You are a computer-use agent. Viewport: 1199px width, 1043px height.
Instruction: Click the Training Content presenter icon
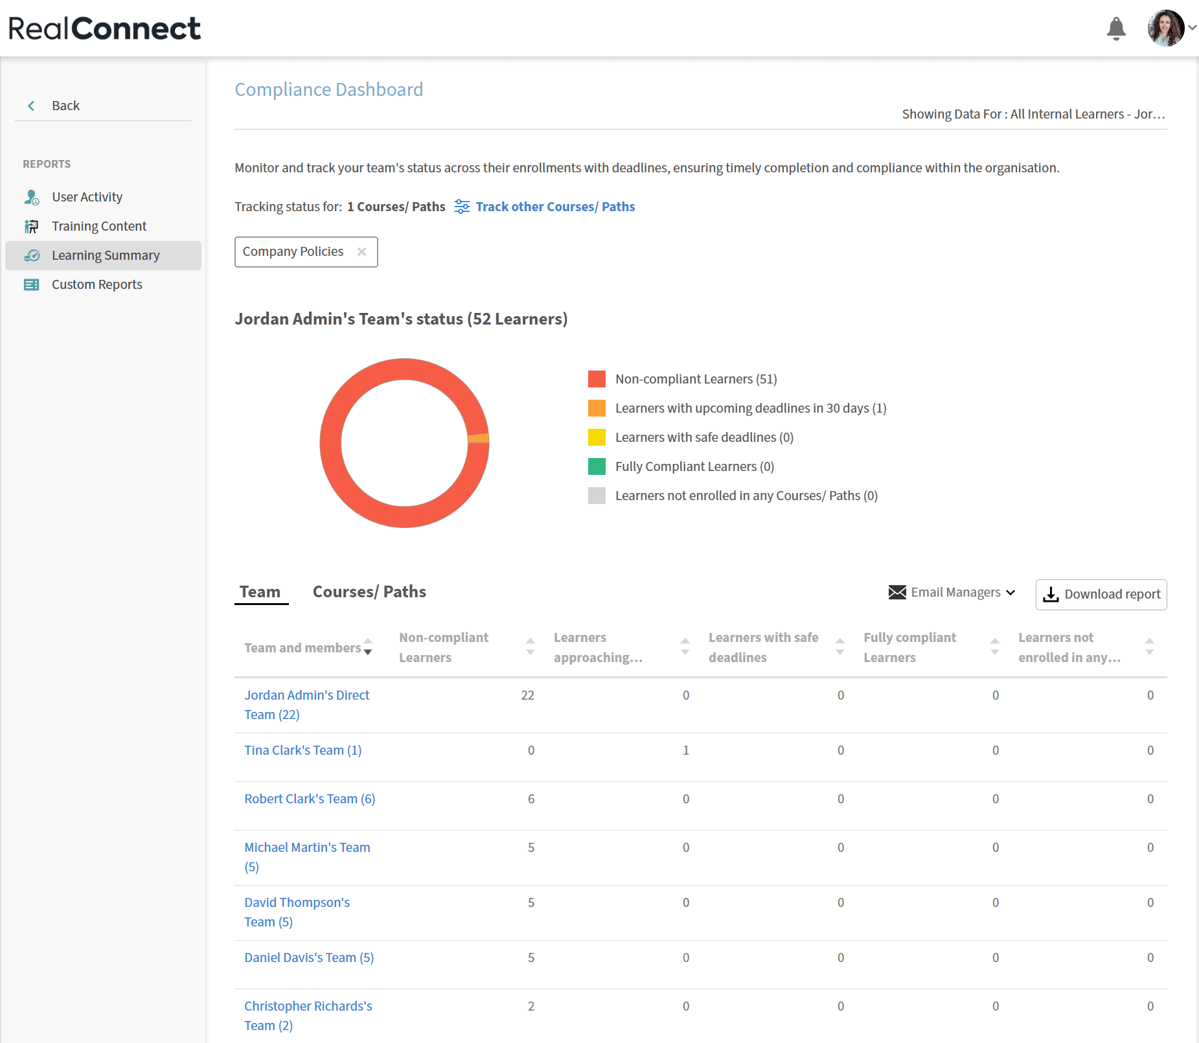(x=32, y=226)
